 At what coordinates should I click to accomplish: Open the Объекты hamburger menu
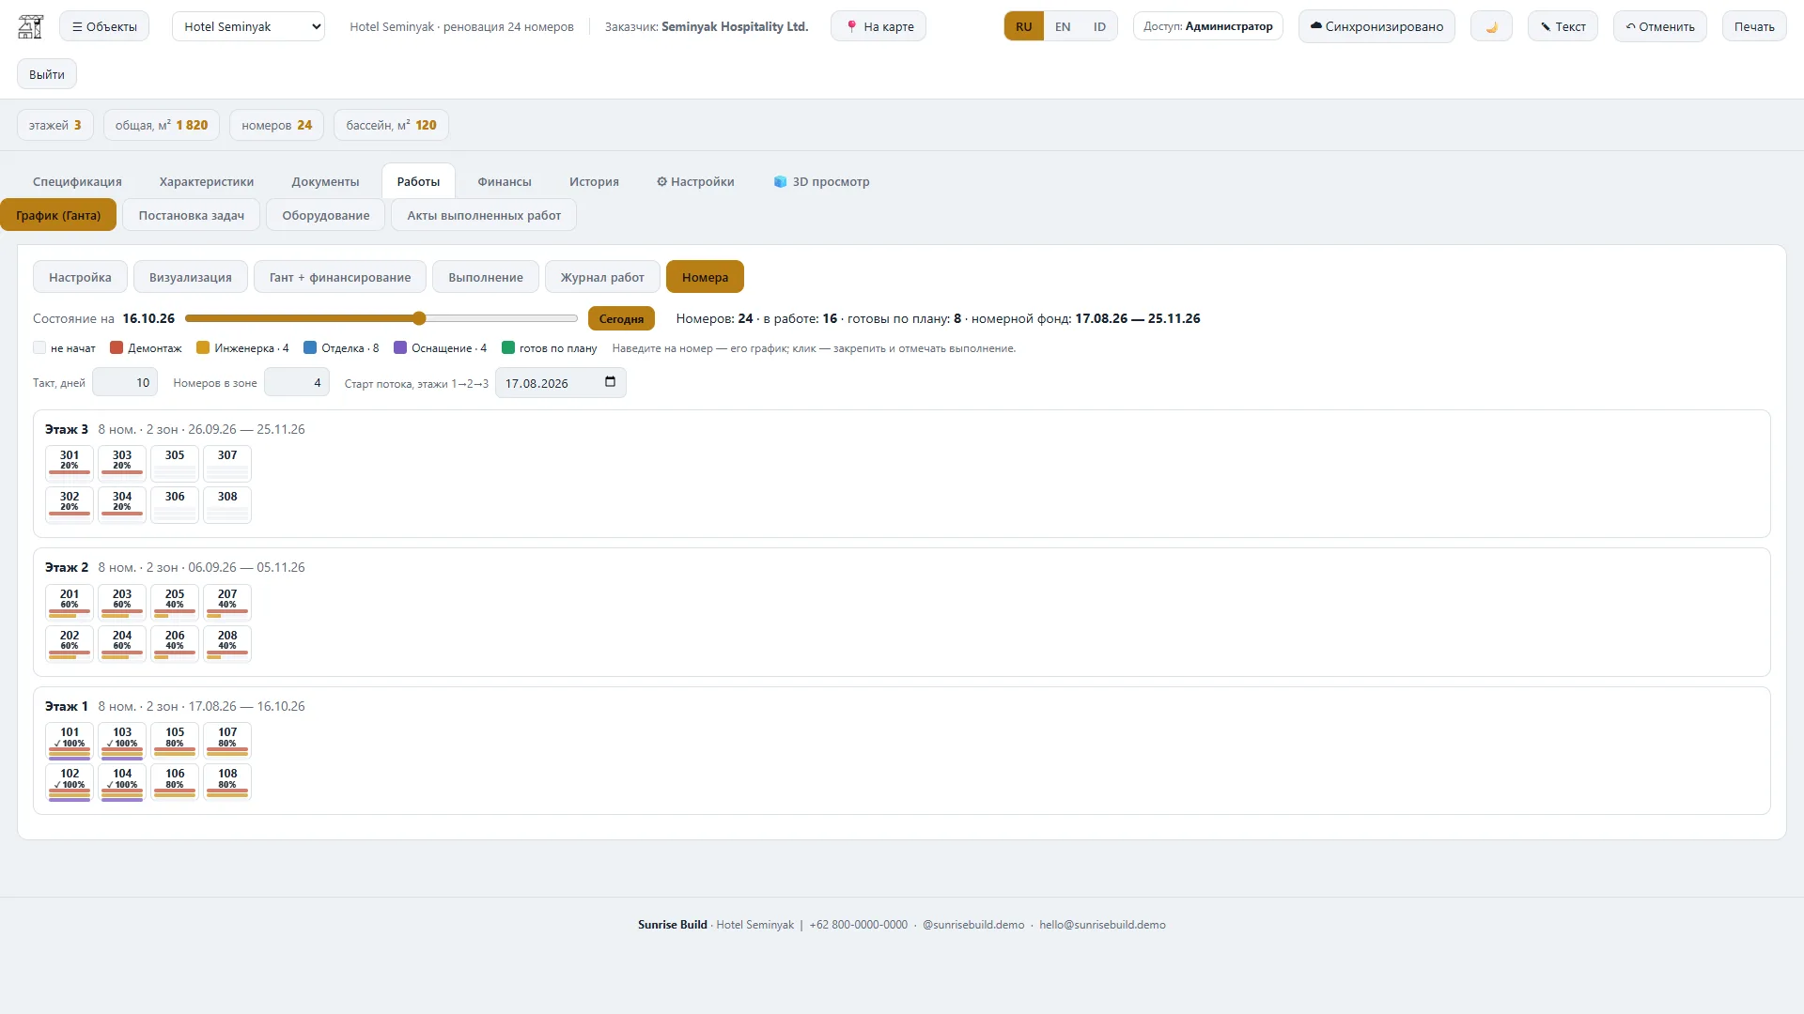pyautogui.click(x=104, y=26)
